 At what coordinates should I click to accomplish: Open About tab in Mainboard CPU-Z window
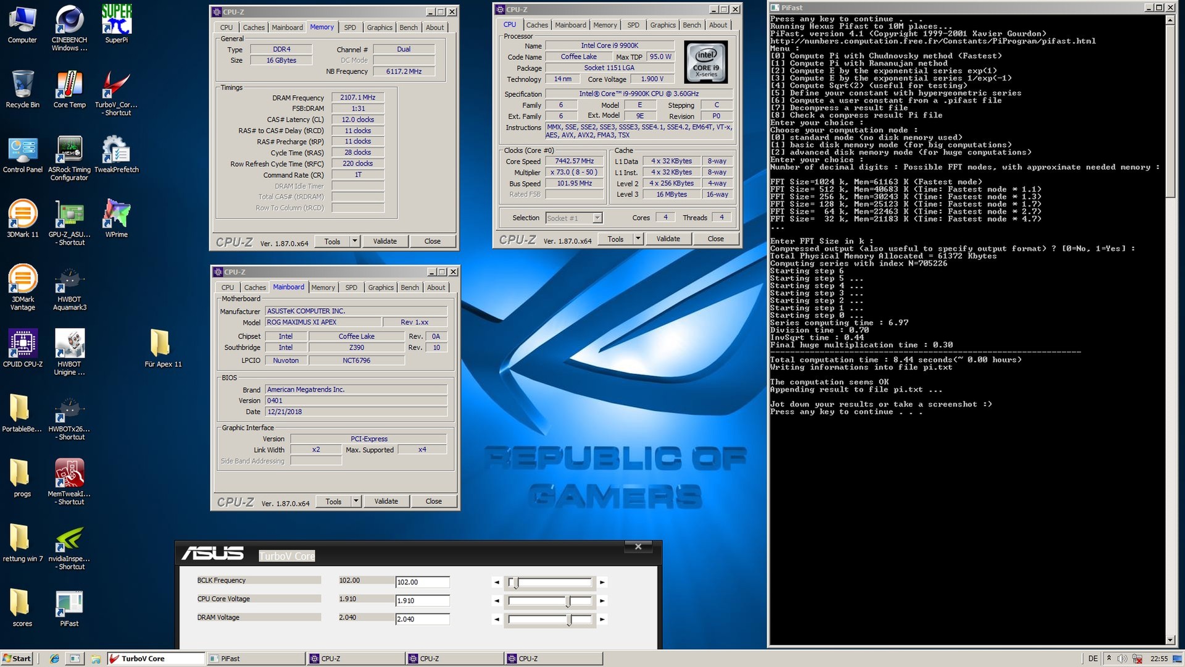point(436,288)
